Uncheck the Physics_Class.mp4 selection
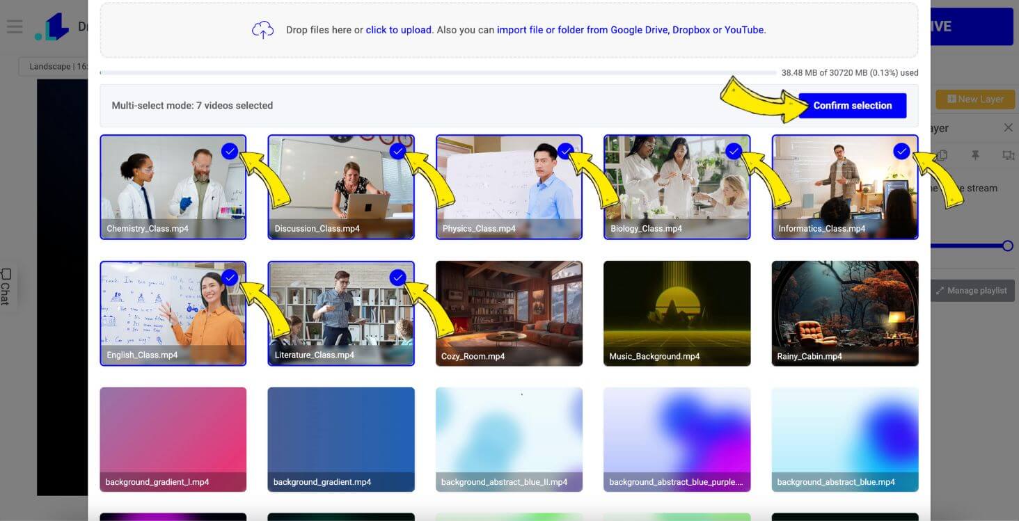 click(565, 151)
